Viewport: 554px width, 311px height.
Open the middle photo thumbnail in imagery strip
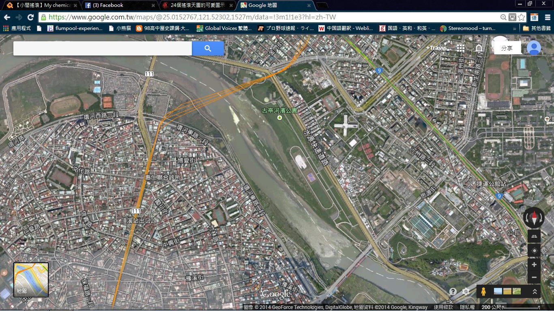(x=507, y=291)
